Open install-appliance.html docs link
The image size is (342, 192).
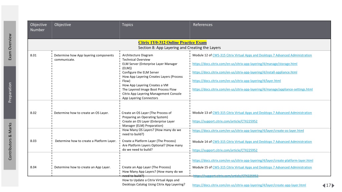[x=245, y=72]
